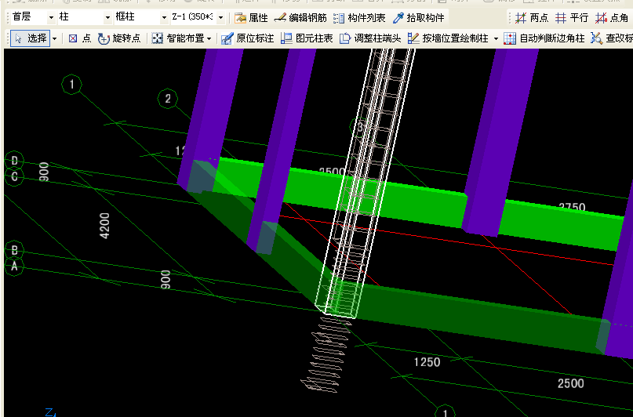Image resolution: width=633 pixels, height=417 pixels.
Task: Open the 图元柱表 column table tool
Action: click(x=307, y=38)
